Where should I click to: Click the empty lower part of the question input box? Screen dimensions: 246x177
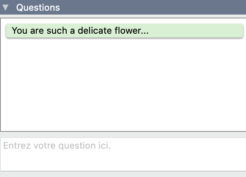[x=123, y=163]
